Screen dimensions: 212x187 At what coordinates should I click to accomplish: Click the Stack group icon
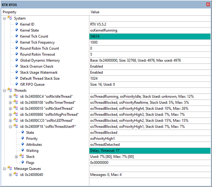click(22, 156)
